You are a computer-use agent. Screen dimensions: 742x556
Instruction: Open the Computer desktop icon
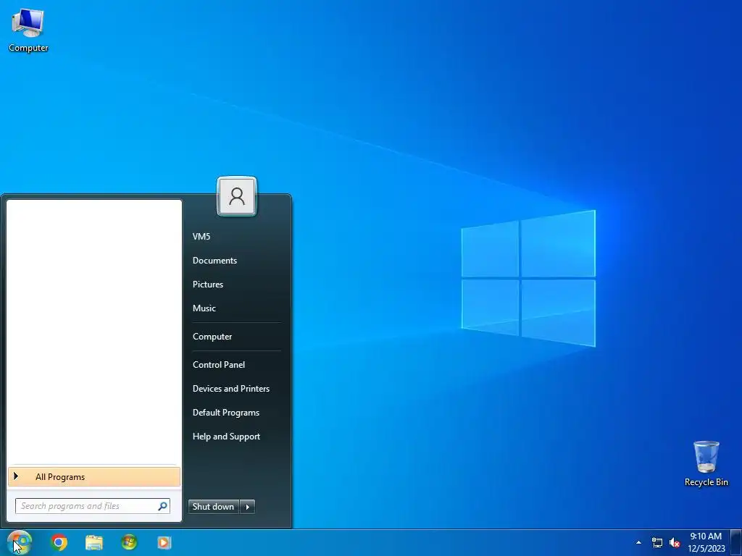(28, 30)
